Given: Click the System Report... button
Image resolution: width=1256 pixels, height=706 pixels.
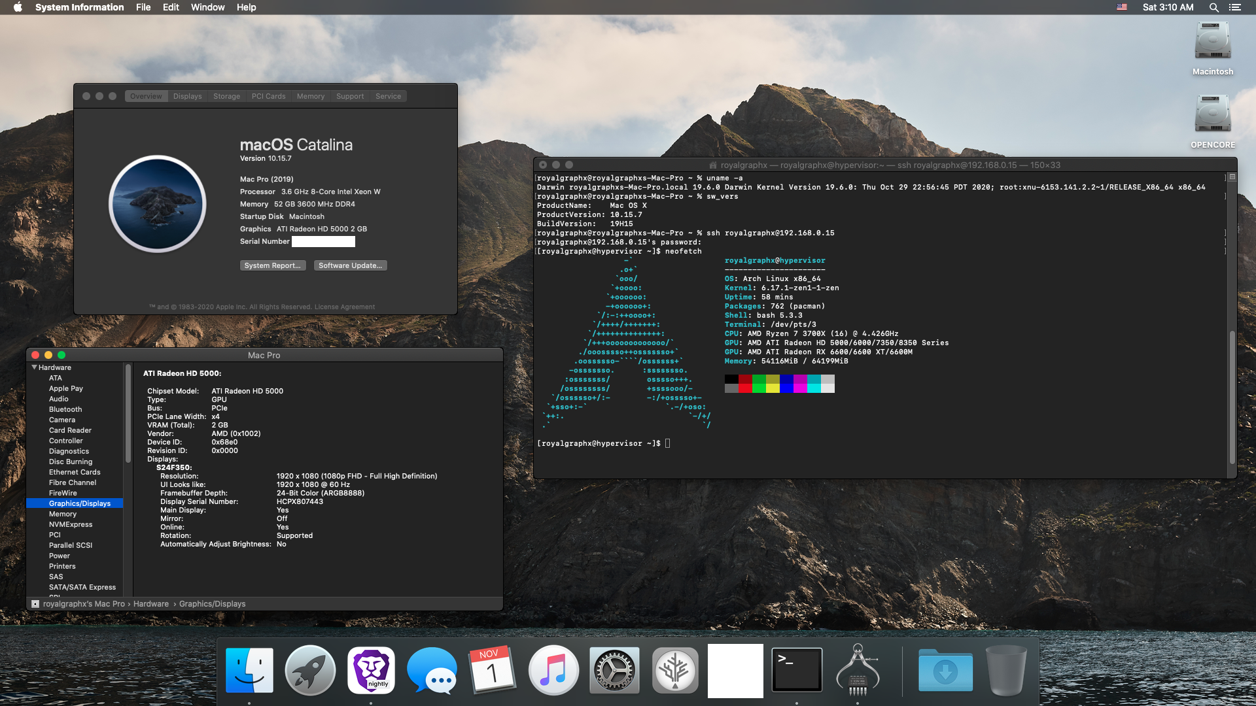Looking at the screenshot, I should (x=272, y=265).
